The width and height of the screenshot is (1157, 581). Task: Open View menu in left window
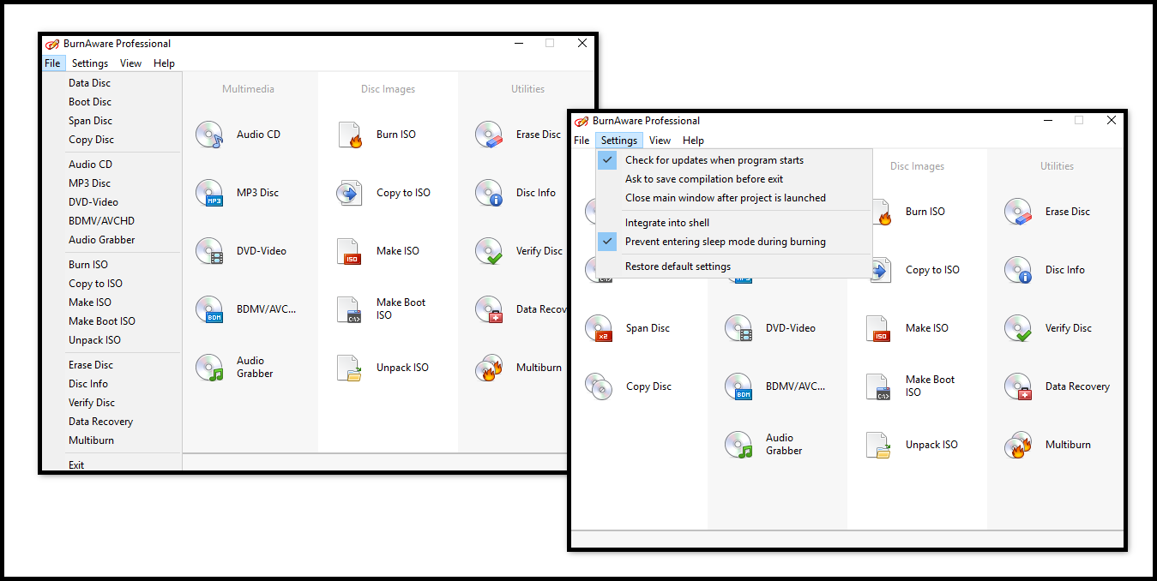click(131, 63)
